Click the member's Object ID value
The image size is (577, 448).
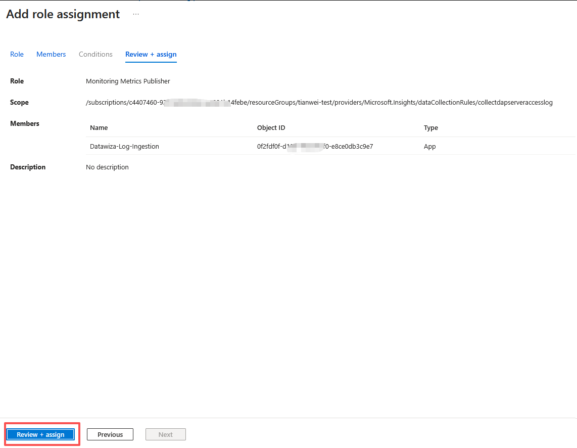pos(315,147)
